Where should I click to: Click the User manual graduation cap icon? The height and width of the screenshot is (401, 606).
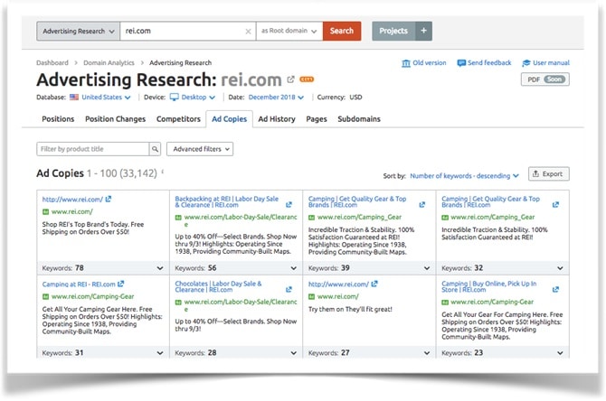[x=526, y=63]
